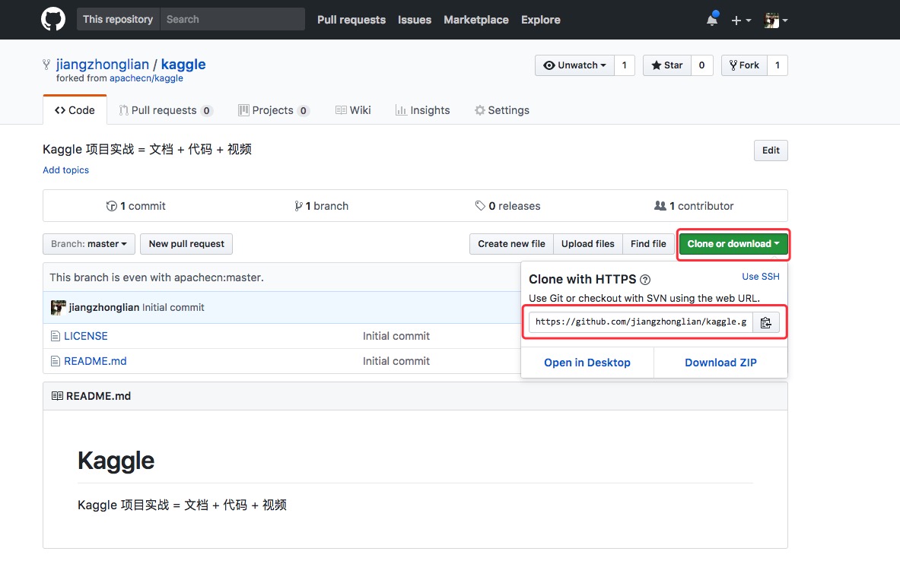Click the Use SSH link
Screen dimensions: 900x564
(x=761, y=277)
